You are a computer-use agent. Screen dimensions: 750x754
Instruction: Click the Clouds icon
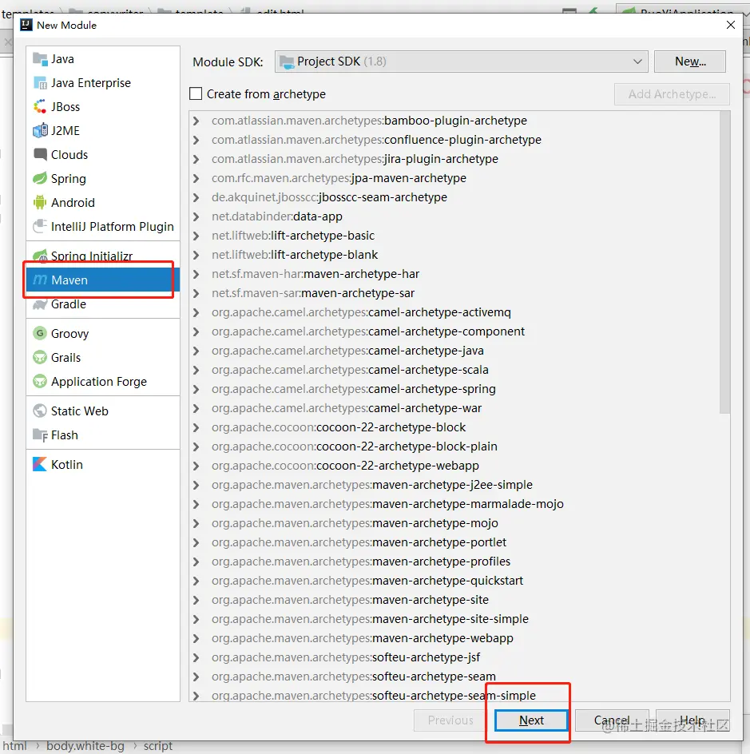point(40,154)
